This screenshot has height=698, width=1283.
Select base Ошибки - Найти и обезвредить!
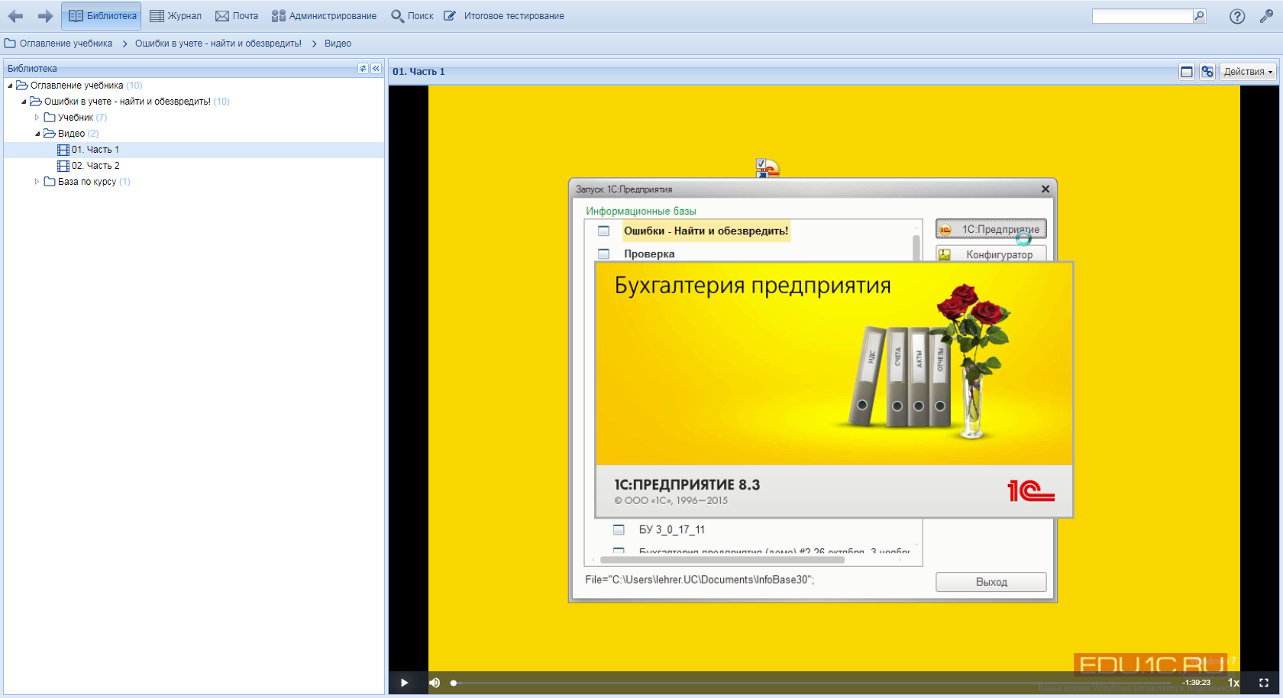[x=706, y=231]
